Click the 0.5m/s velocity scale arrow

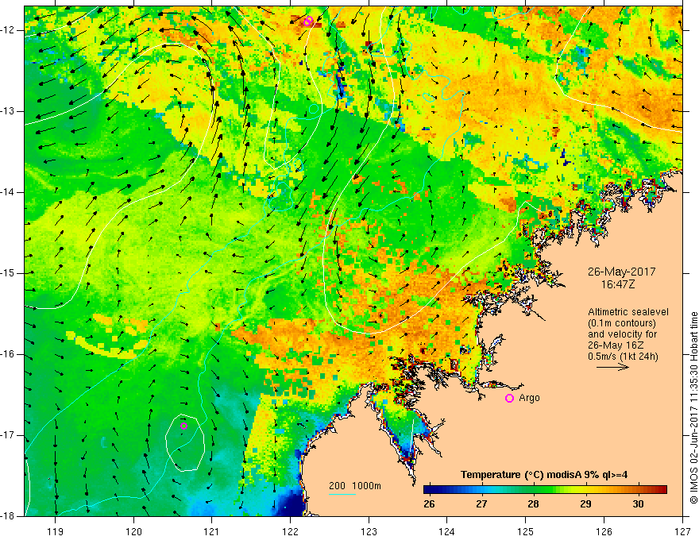pos(612,367)
